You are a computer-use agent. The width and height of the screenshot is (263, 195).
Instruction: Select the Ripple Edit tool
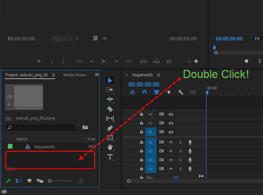click(x=110, y=99)
